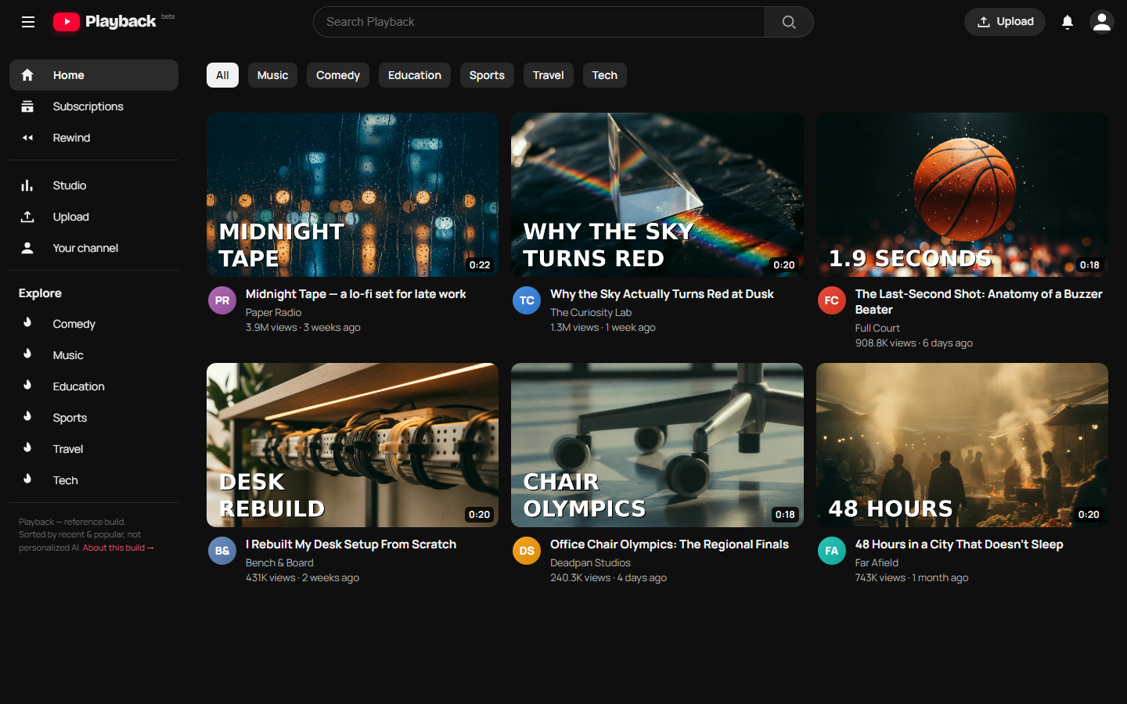The height and width of the screenshot is (704, 1127).
Task: Click the Far Afield channel name
Action: (x=877, y=562)
